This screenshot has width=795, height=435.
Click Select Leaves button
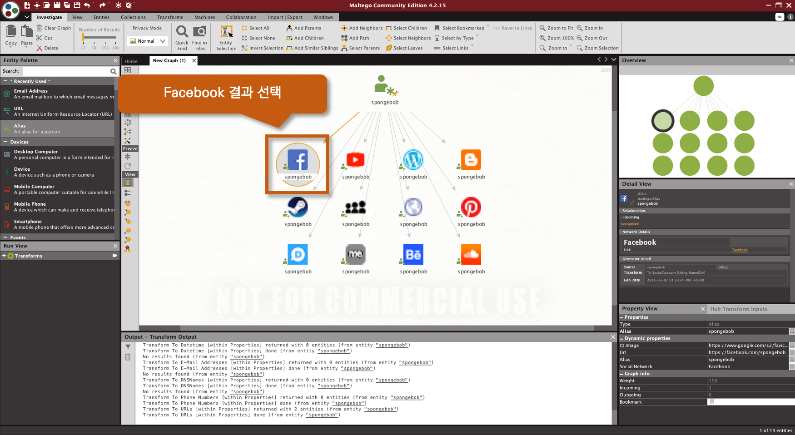pyautogui.click(x=404, y=48)
